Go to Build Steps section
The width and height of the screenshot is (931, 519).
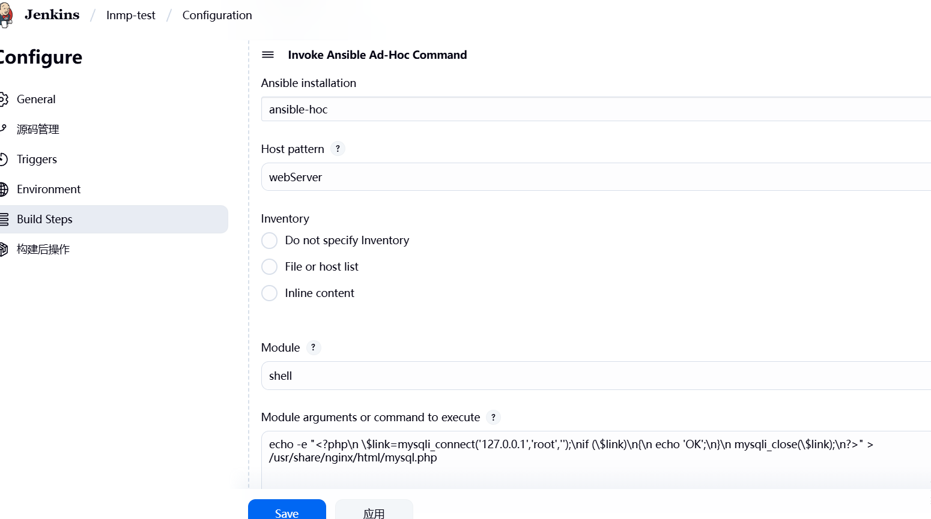(x=114, y=219)
